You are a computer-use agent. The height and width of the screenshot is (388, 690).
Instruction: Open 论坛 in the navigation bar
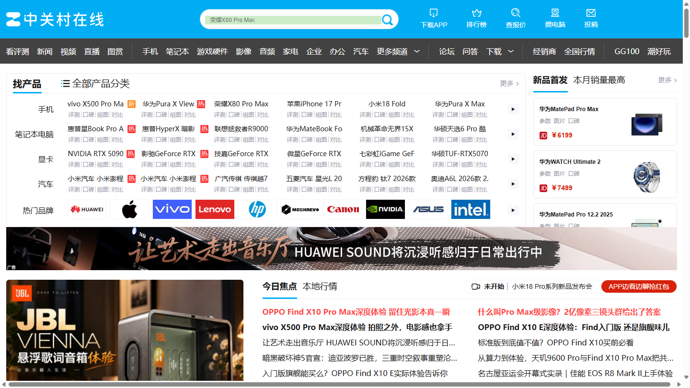447,51
